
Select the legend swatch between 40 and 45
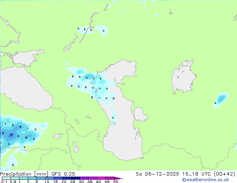(101, 178)
